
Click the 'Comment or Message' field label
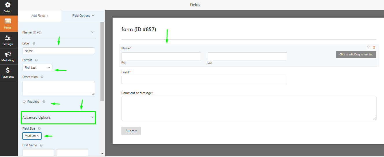pyautogui.click(x=137, y=93)
